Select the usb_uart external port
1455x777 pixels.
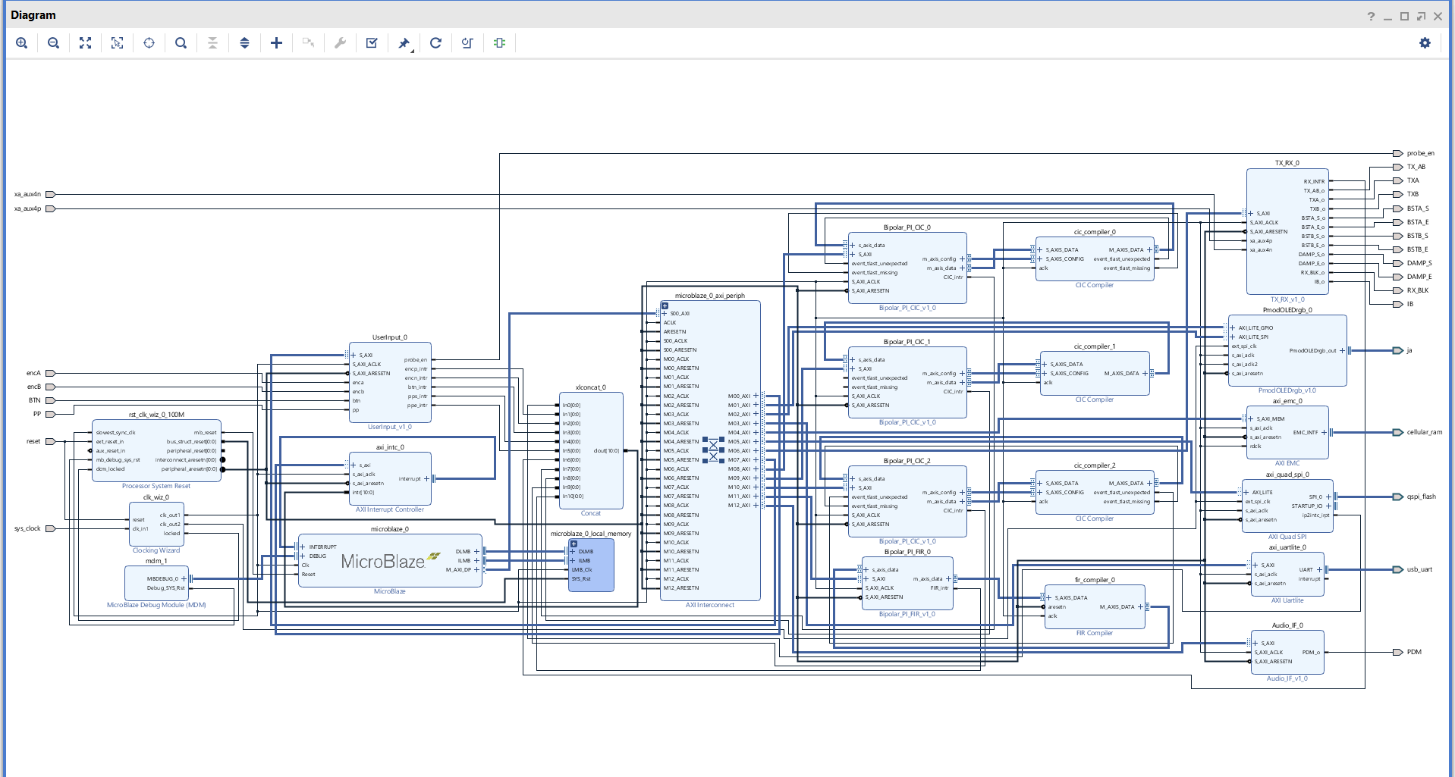(1397, 569)
